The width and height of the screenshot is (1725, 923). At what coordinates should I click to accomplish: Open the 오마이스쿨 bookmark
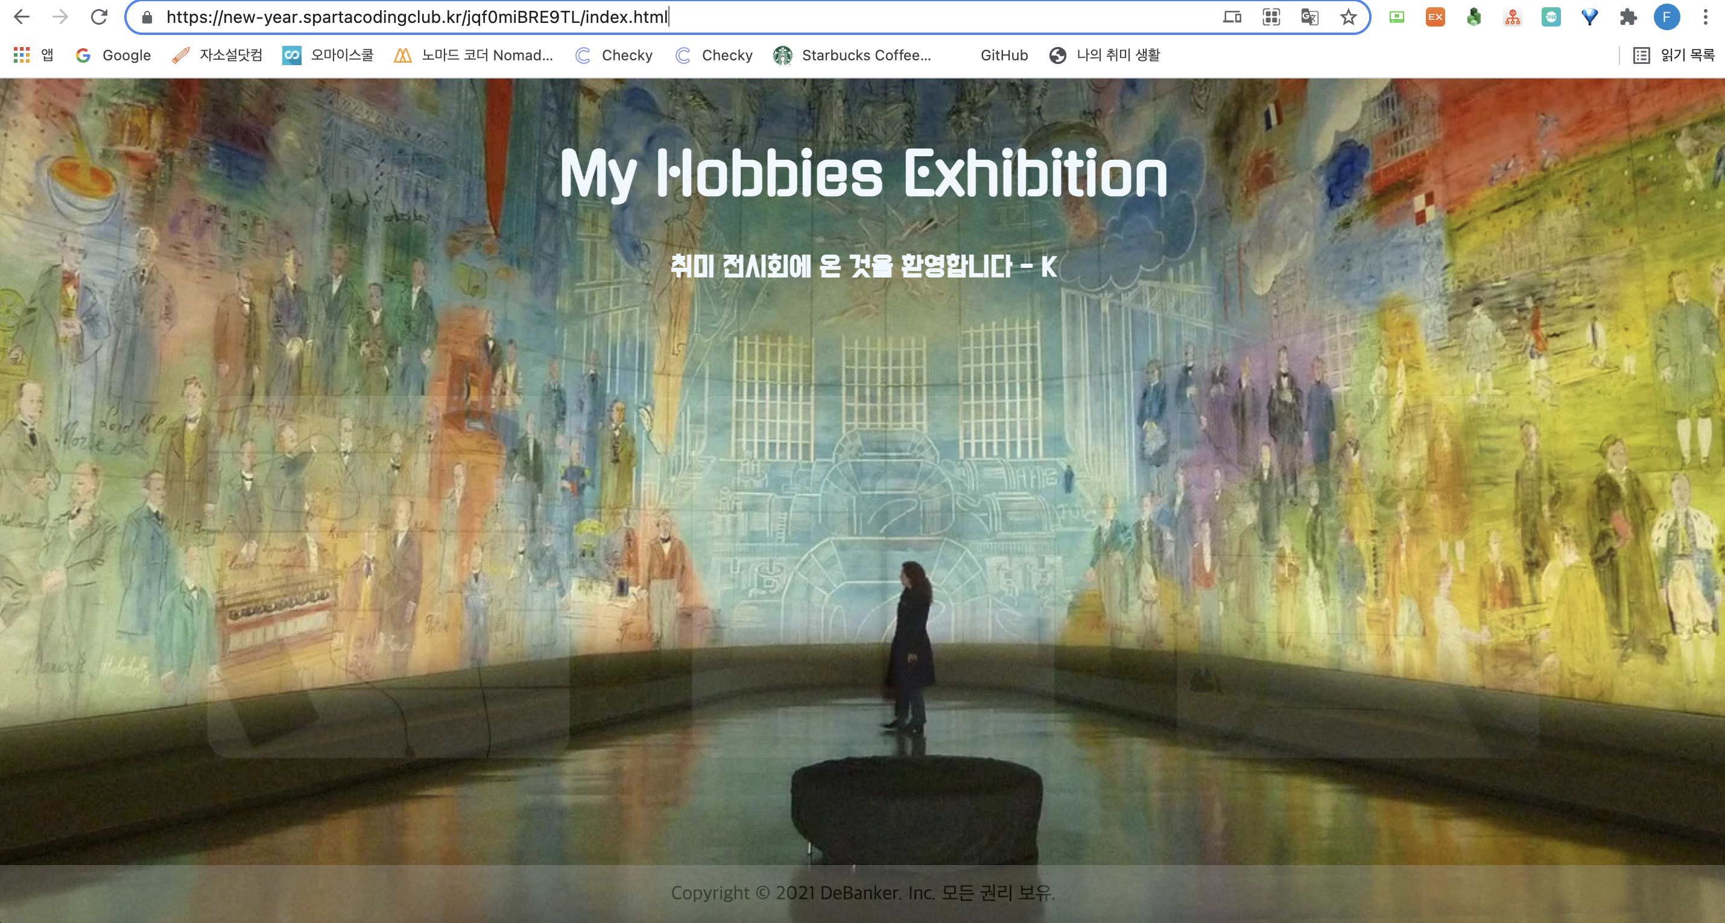tap(328, 55)
